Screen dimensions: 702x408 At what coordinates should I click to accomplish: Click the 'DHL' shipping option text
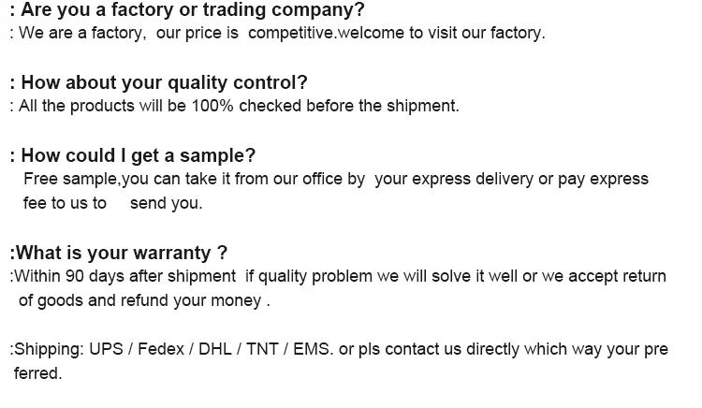(215, 350)
